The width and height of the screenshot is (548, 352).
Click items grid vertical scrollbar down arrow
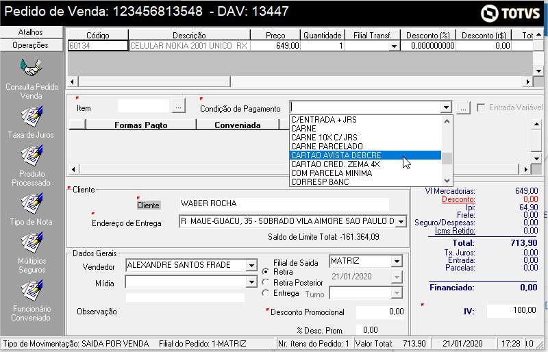538,71
